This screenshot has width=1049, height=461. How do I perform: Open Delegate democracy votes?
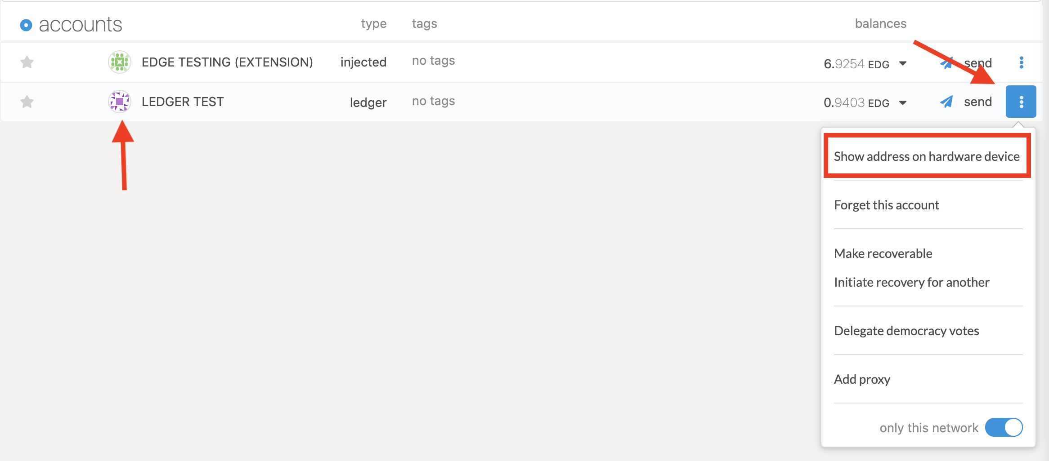point(906,331)
